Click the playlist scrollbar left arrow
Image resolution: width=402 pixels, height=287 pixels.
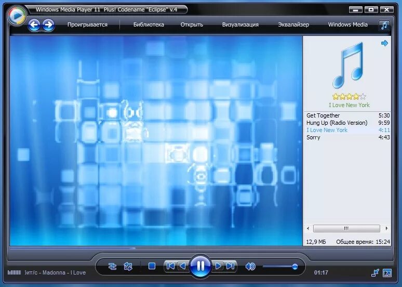tap(308, 228)
